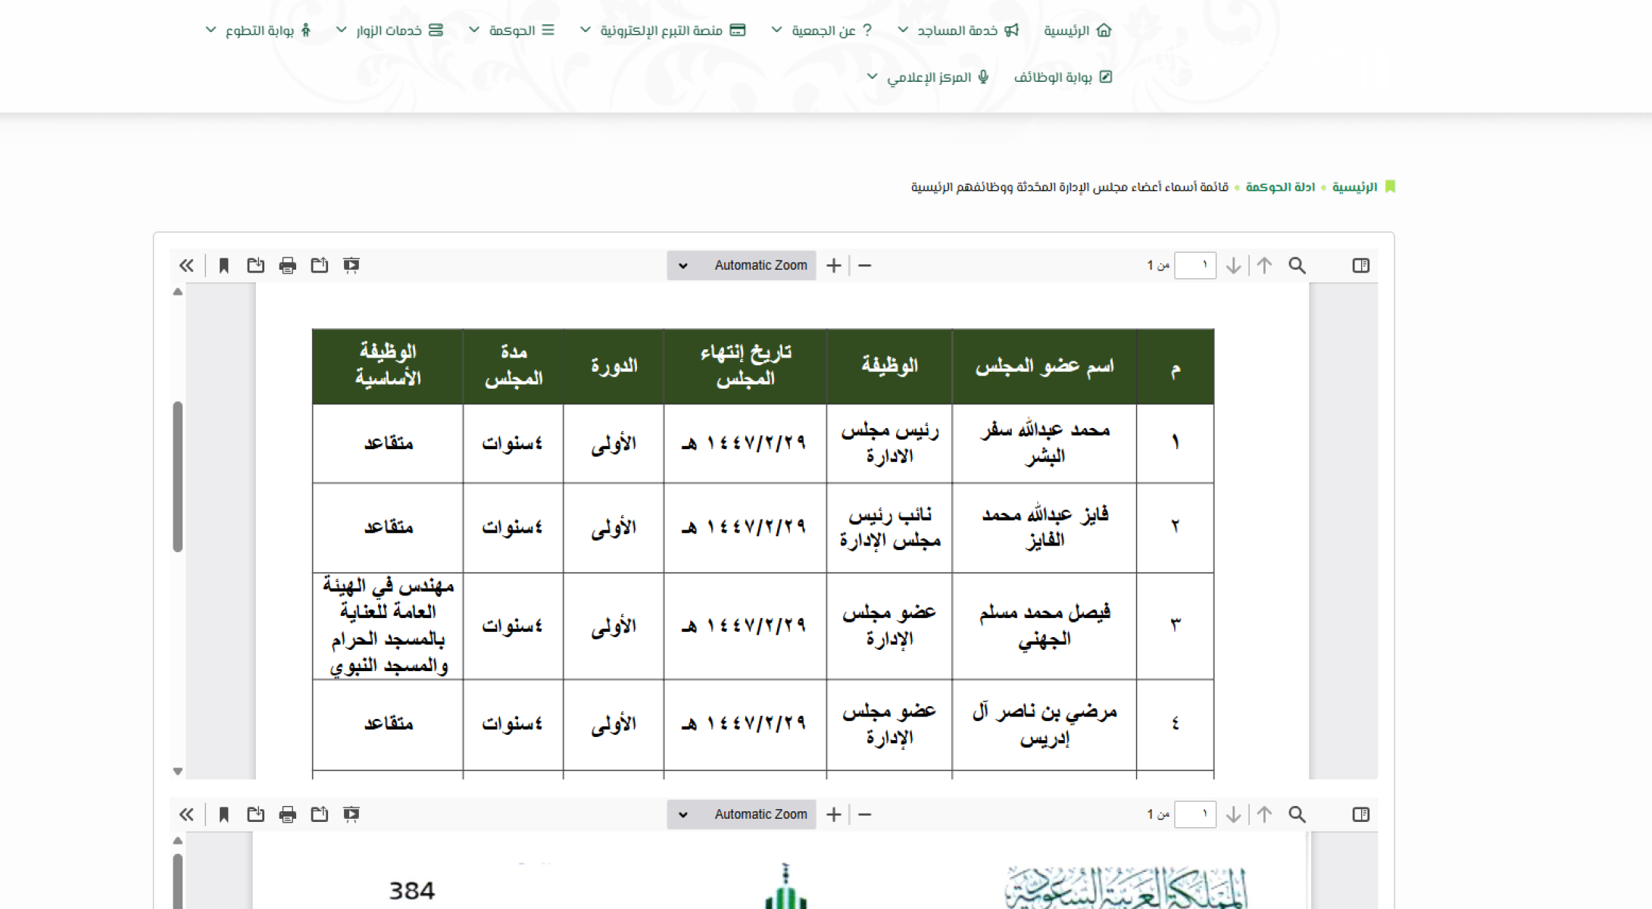Click table cell محمد عبدالله سفر البشر
Image resolution: width=1652 pixels, height=909 pixels.
point(1045,443)
